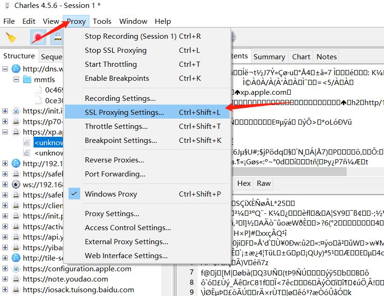This screenshot has height=296, width=384.
Task: Select the 0c46 file under mmtls
Action: pos(54,90)
